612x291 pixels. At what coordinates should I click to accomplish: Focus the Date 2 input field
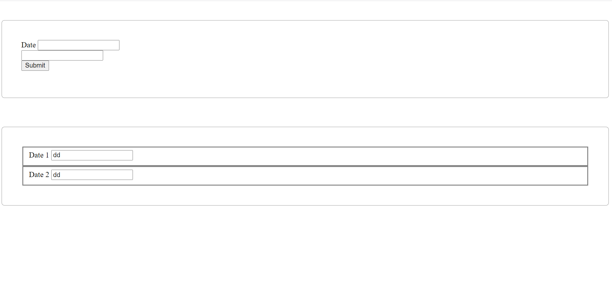(x=92, y=175)
